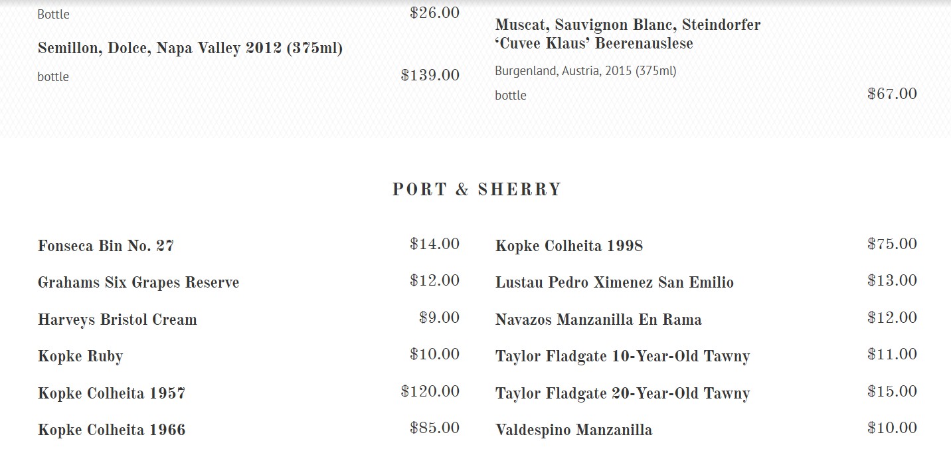Select the Steindorfer 'Cuvee Klaus' Beerenauslese title
Screen dimensions: 951x453
click(x=628, y=34)
